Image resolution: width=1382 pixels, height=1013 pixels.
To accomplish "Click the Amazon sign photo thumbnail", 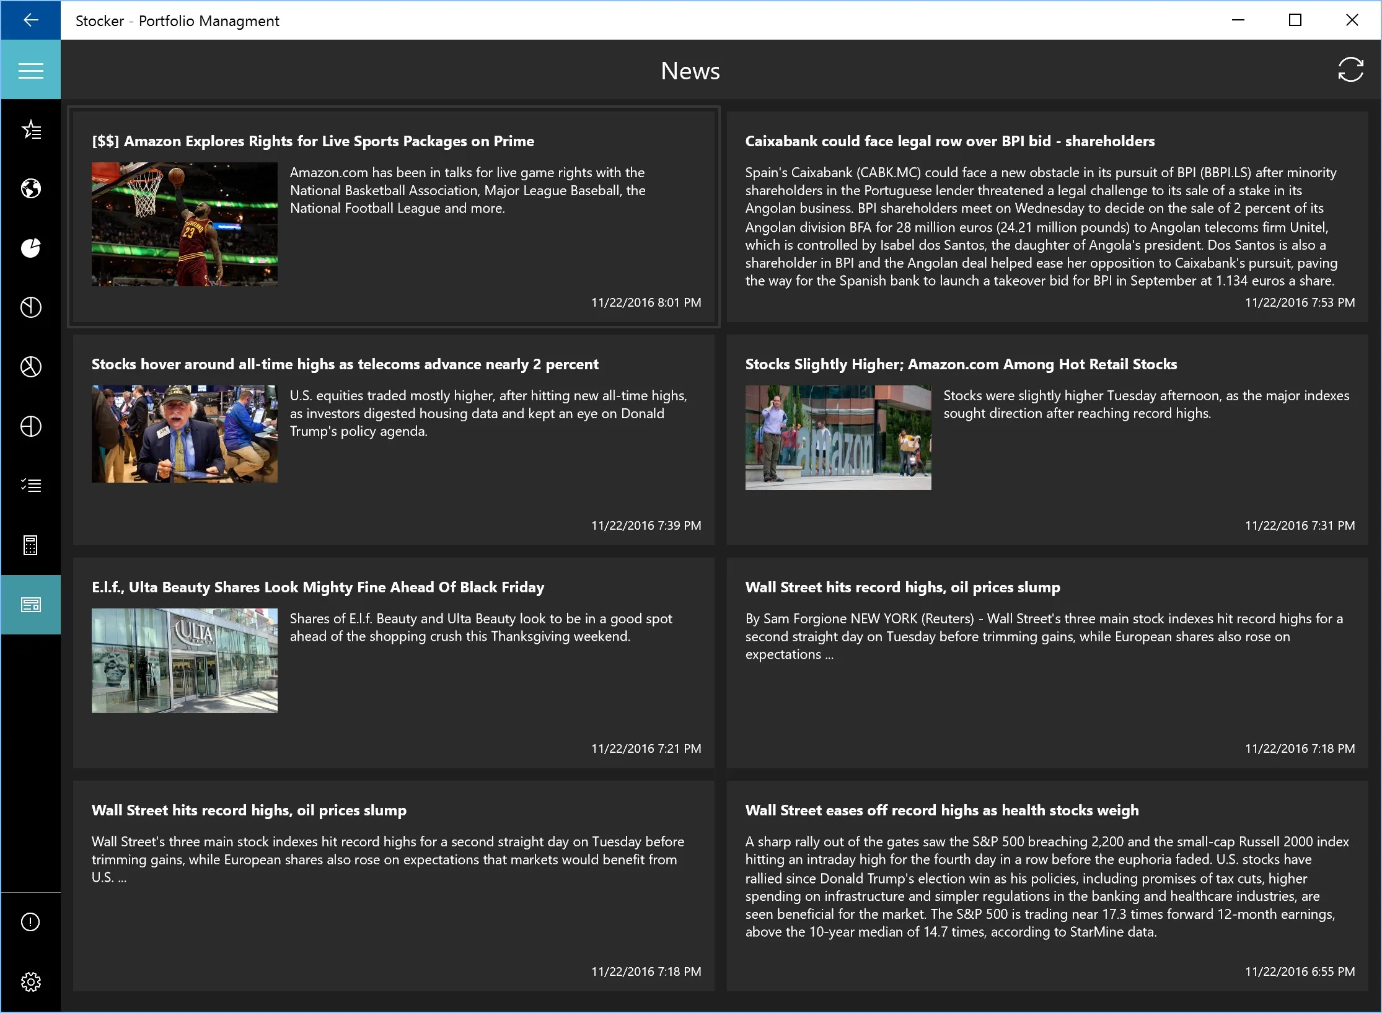I will point(838,437).
